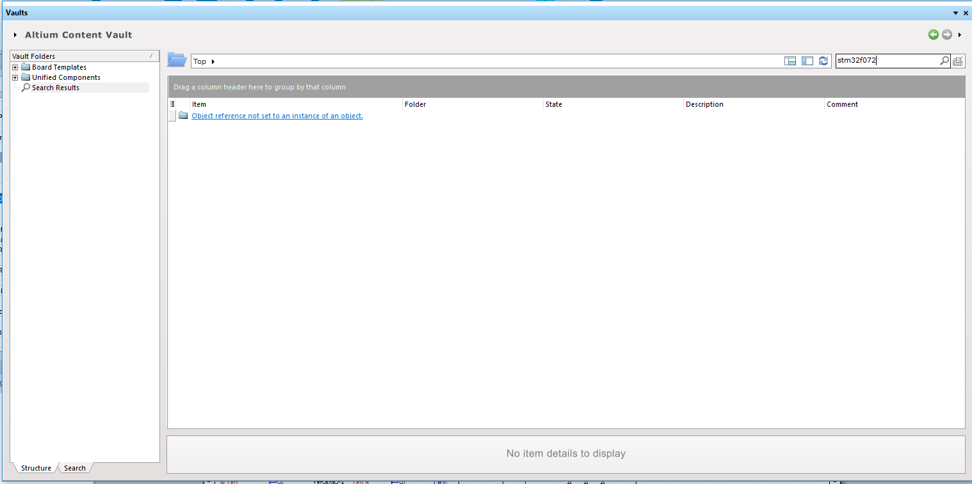Click the icon right of the search box
This screenshot has height=484, width=972.
coord(958,61)
